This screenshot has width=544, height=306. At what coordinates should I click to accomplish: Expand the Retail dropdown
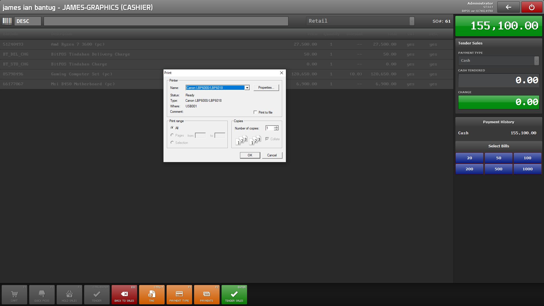[412, 21]
